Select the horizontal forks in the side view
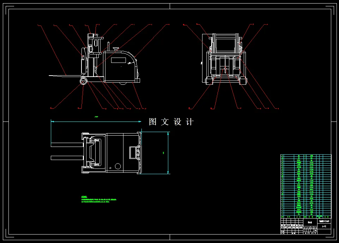This screenshot has height=243, width=339. coord(65,76)
